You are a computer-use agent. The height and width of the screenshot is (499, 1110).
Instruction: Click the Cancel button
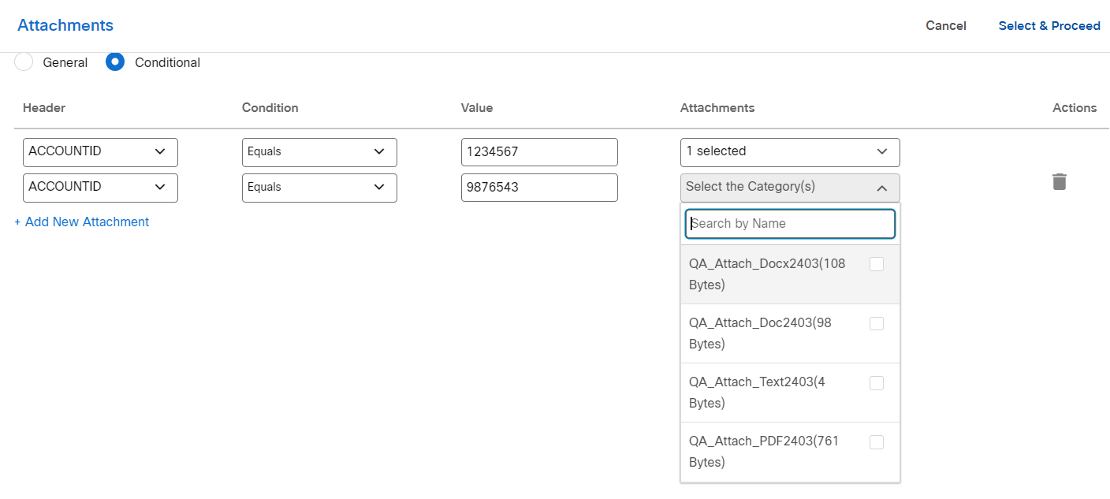(945, 25)
